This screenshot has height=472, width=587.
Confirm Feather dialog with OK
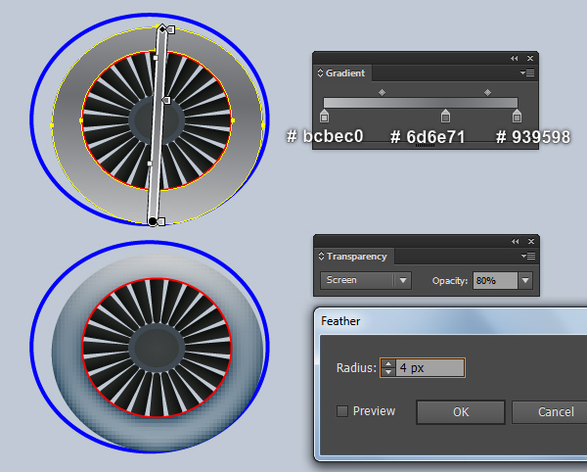pos(461,412)
